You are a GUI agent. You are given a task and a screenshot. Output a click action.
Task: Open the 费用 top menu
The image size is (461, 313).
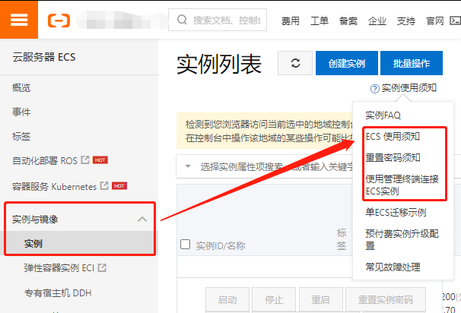pyautogui.click(x=291, y=21)
